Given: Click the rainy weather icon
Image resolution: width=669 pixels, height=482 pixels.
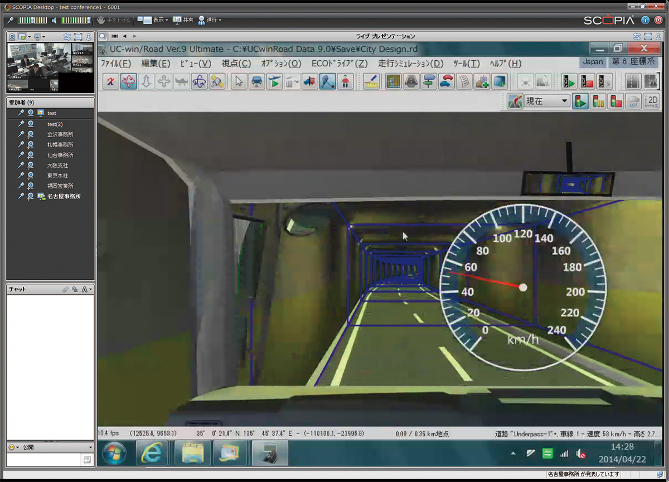Looking at the screenshot, I should pos(633,101).
